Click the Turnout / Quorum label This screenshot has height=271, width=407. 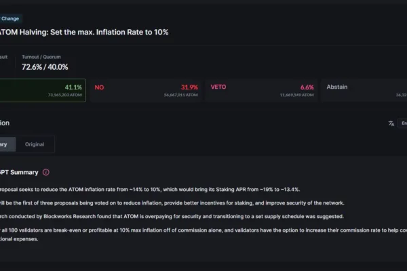[x=41, y=57]
